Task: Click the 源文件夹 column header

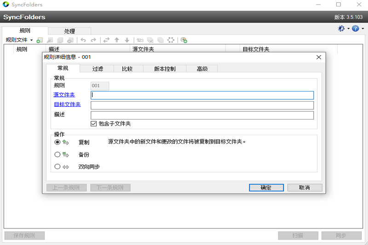Action: click(x=178, y=49)
